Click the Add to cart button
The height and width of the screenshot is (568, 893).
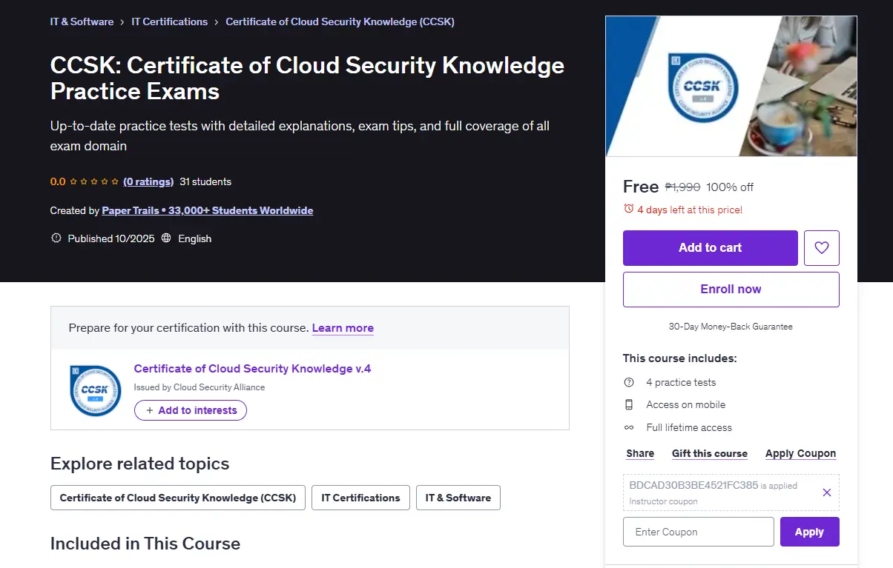point(711,248)
